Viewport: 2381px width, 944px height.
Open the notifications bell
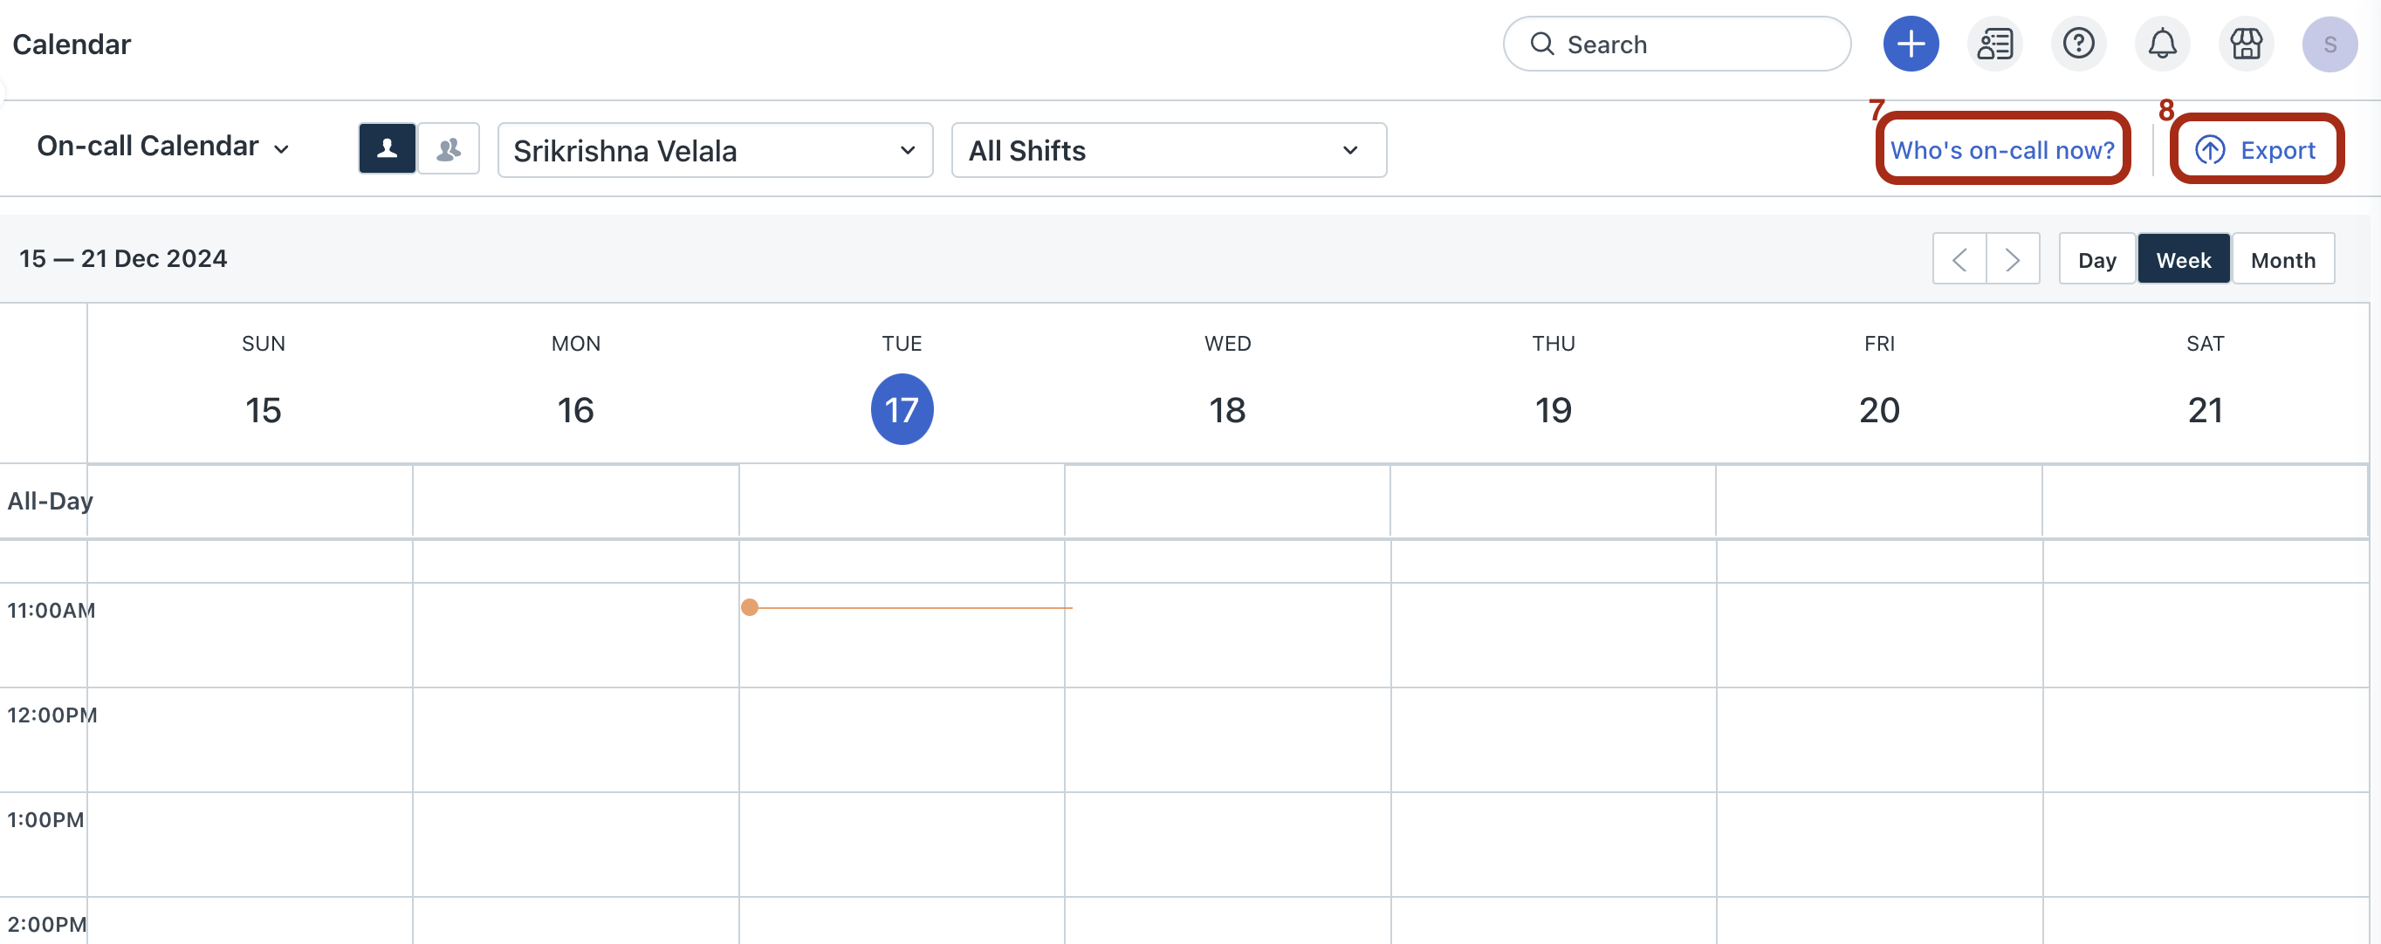coord(2162,44)
